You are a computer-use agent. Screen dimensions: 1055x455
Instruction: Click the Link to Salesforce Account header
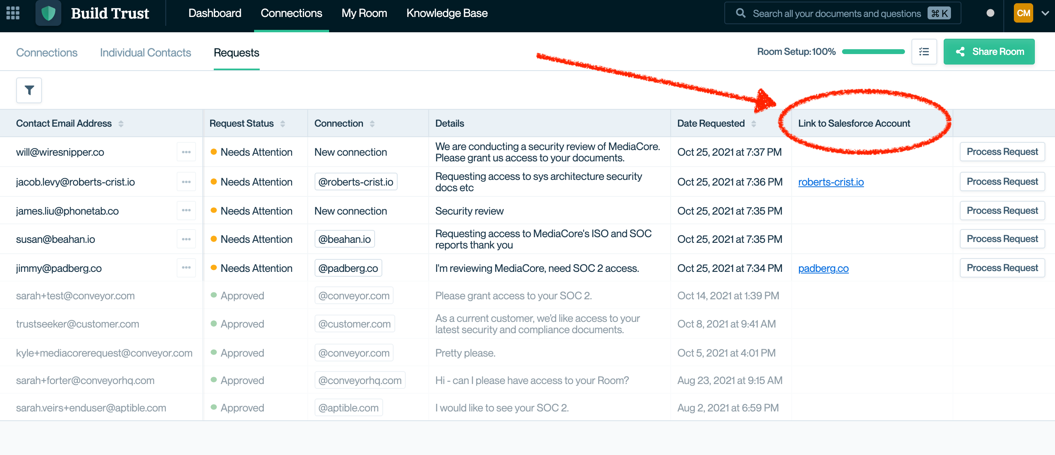pos(854,123)
